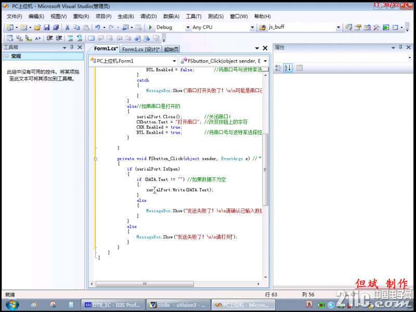Click the Add New Item toolbar icon
The height and width of the screenshot is (312, 416).
coord(24,28)
